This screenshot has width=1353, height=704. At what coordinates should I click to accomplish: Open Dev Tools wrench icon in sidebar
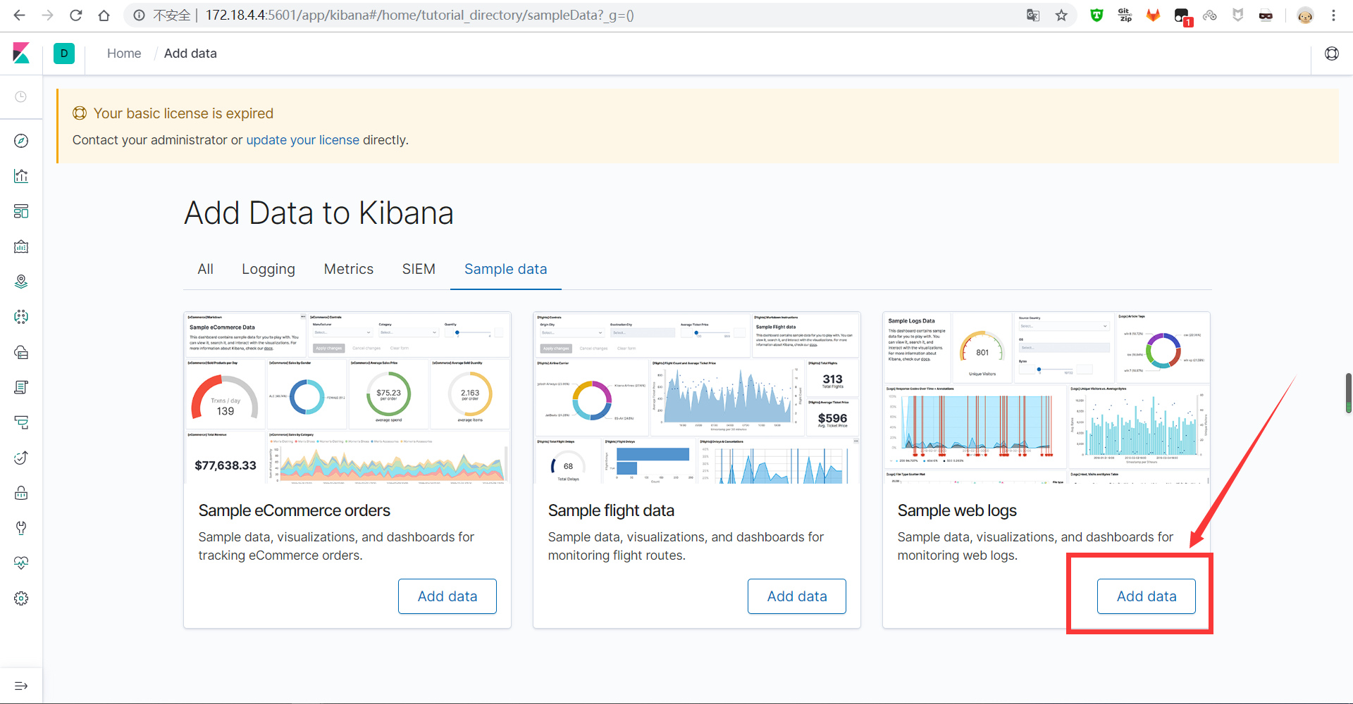coord(21,528)
